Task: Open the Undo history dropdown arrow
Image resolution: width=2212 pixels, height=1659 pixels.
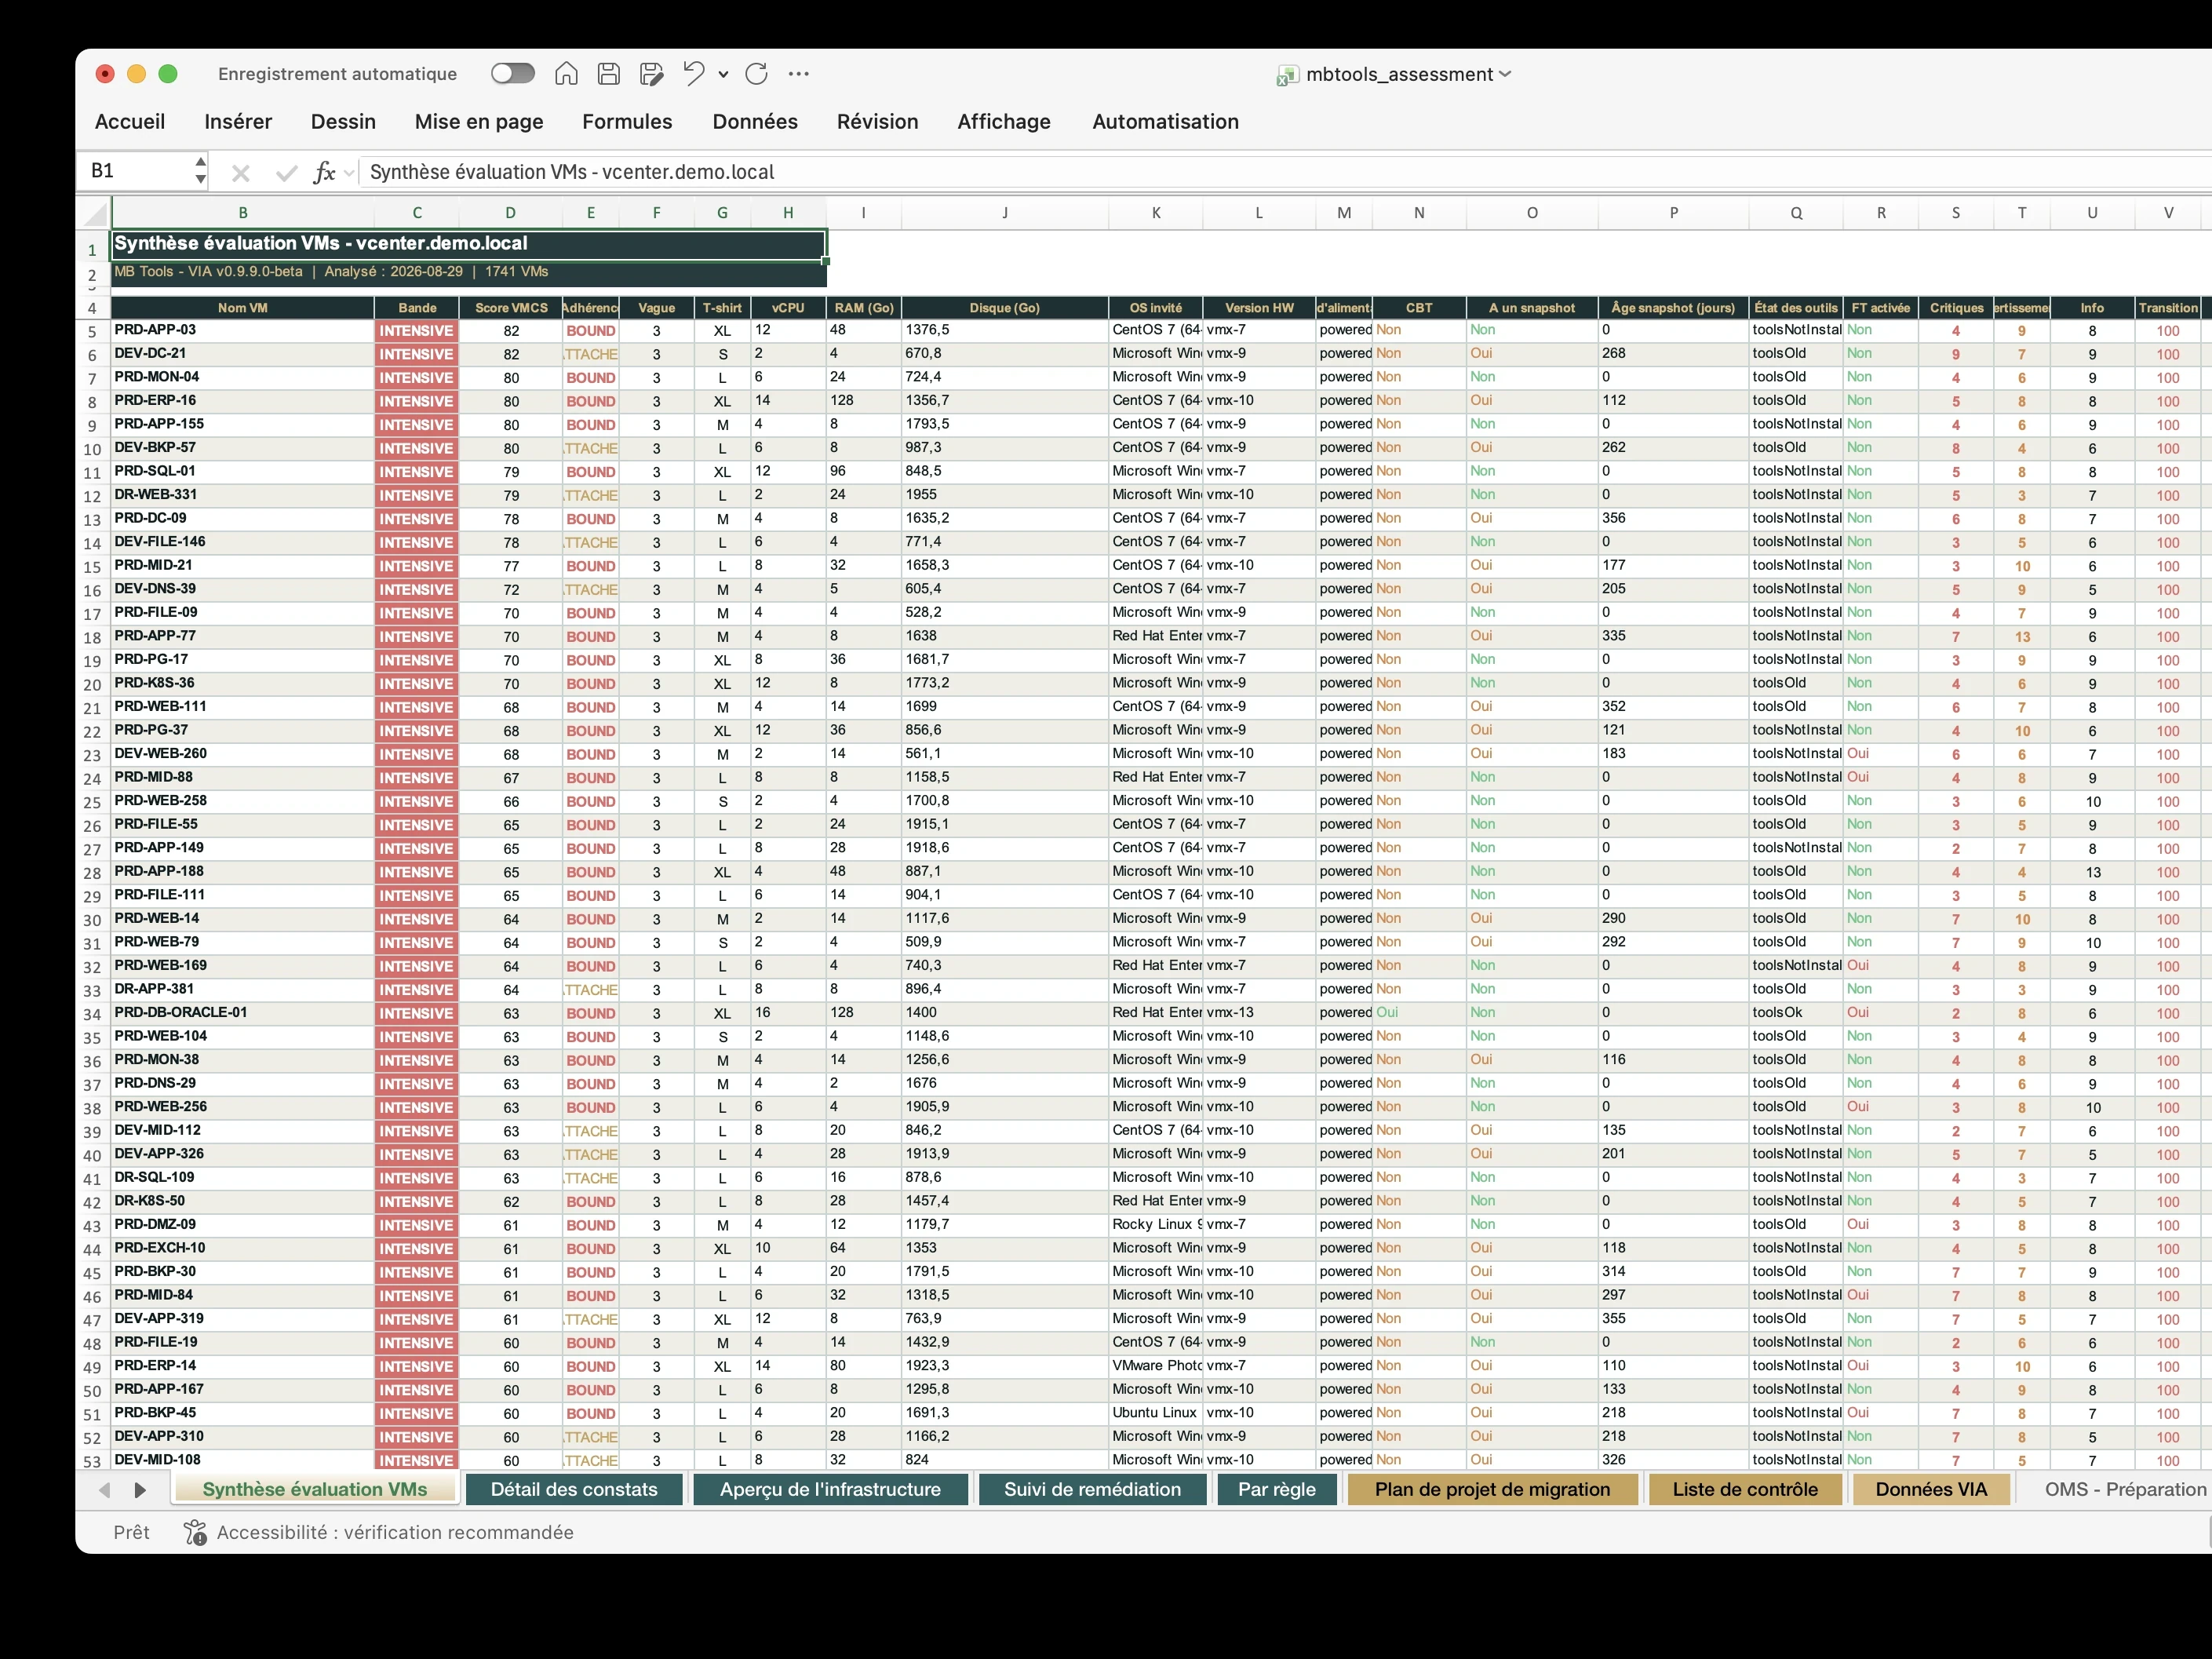Action: click(723, 74)
